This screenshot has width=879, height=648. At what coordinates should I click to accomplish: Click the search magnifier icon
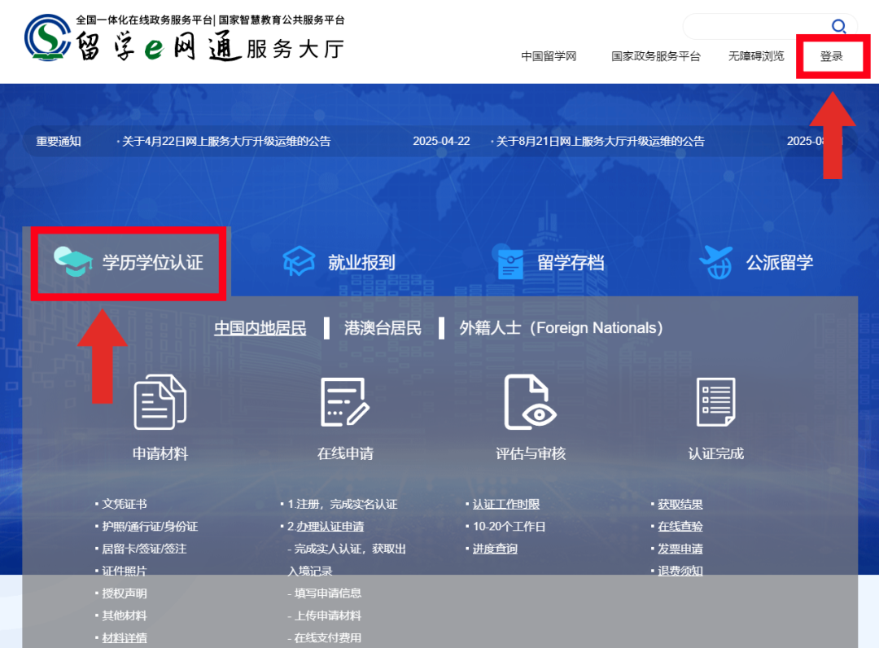pos(840,25)
